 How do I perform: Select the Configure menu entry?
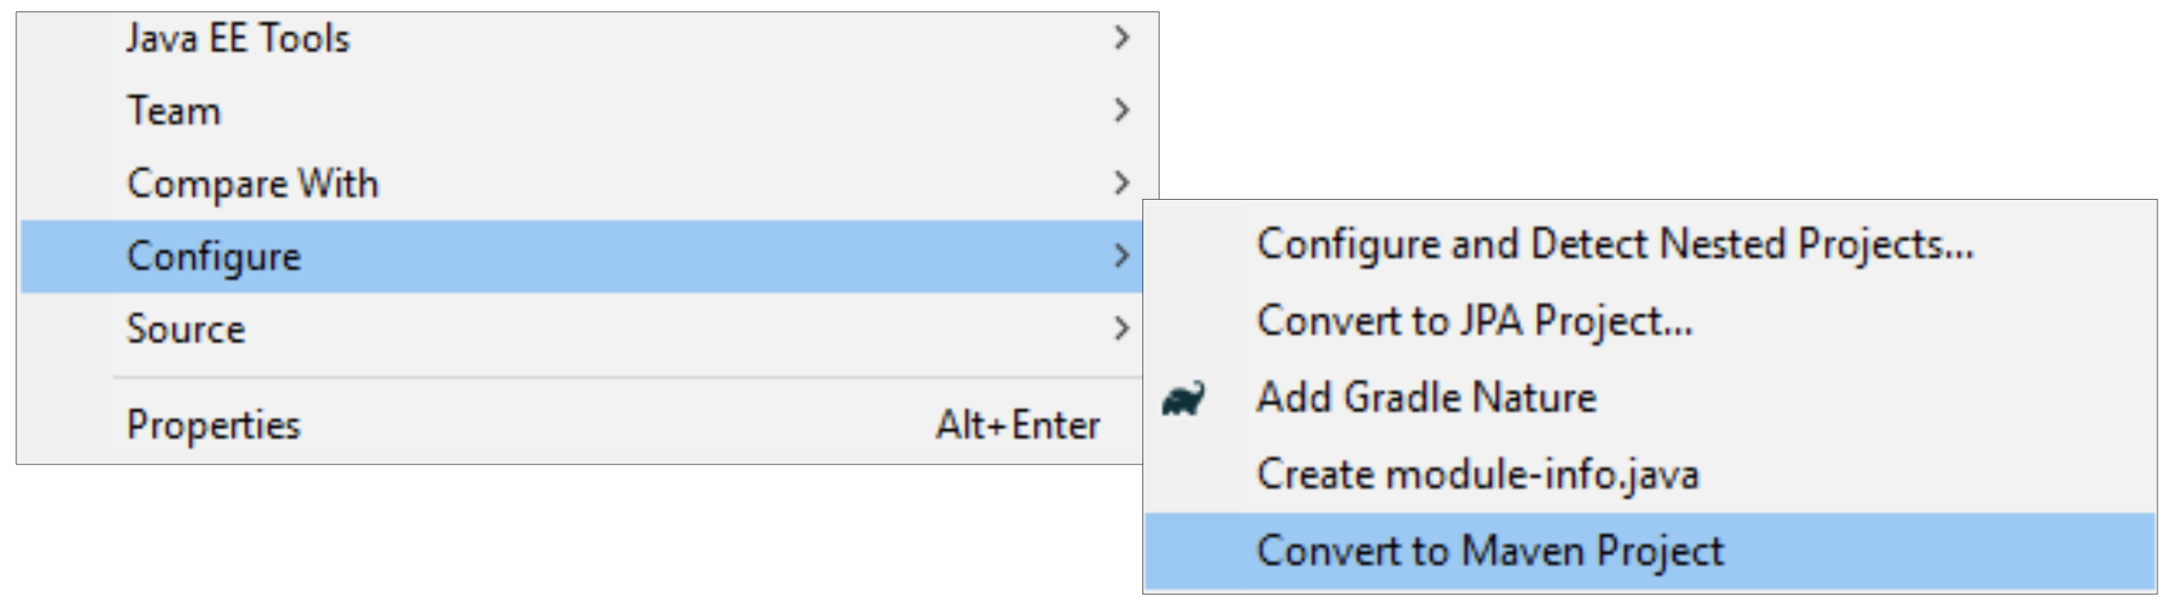[x=214, y=256]
